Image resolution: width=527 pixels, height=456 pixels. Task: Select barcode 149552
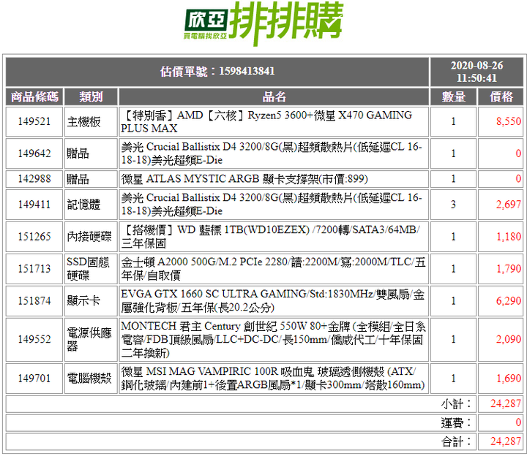coord(34,339)
